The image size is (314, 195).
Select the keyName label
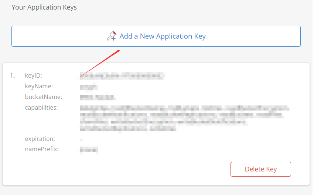[39, 86]
